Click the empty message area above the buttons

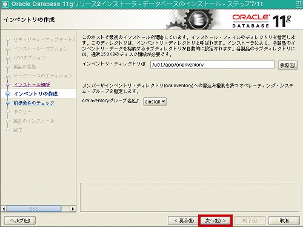click(x=190, y=197)
